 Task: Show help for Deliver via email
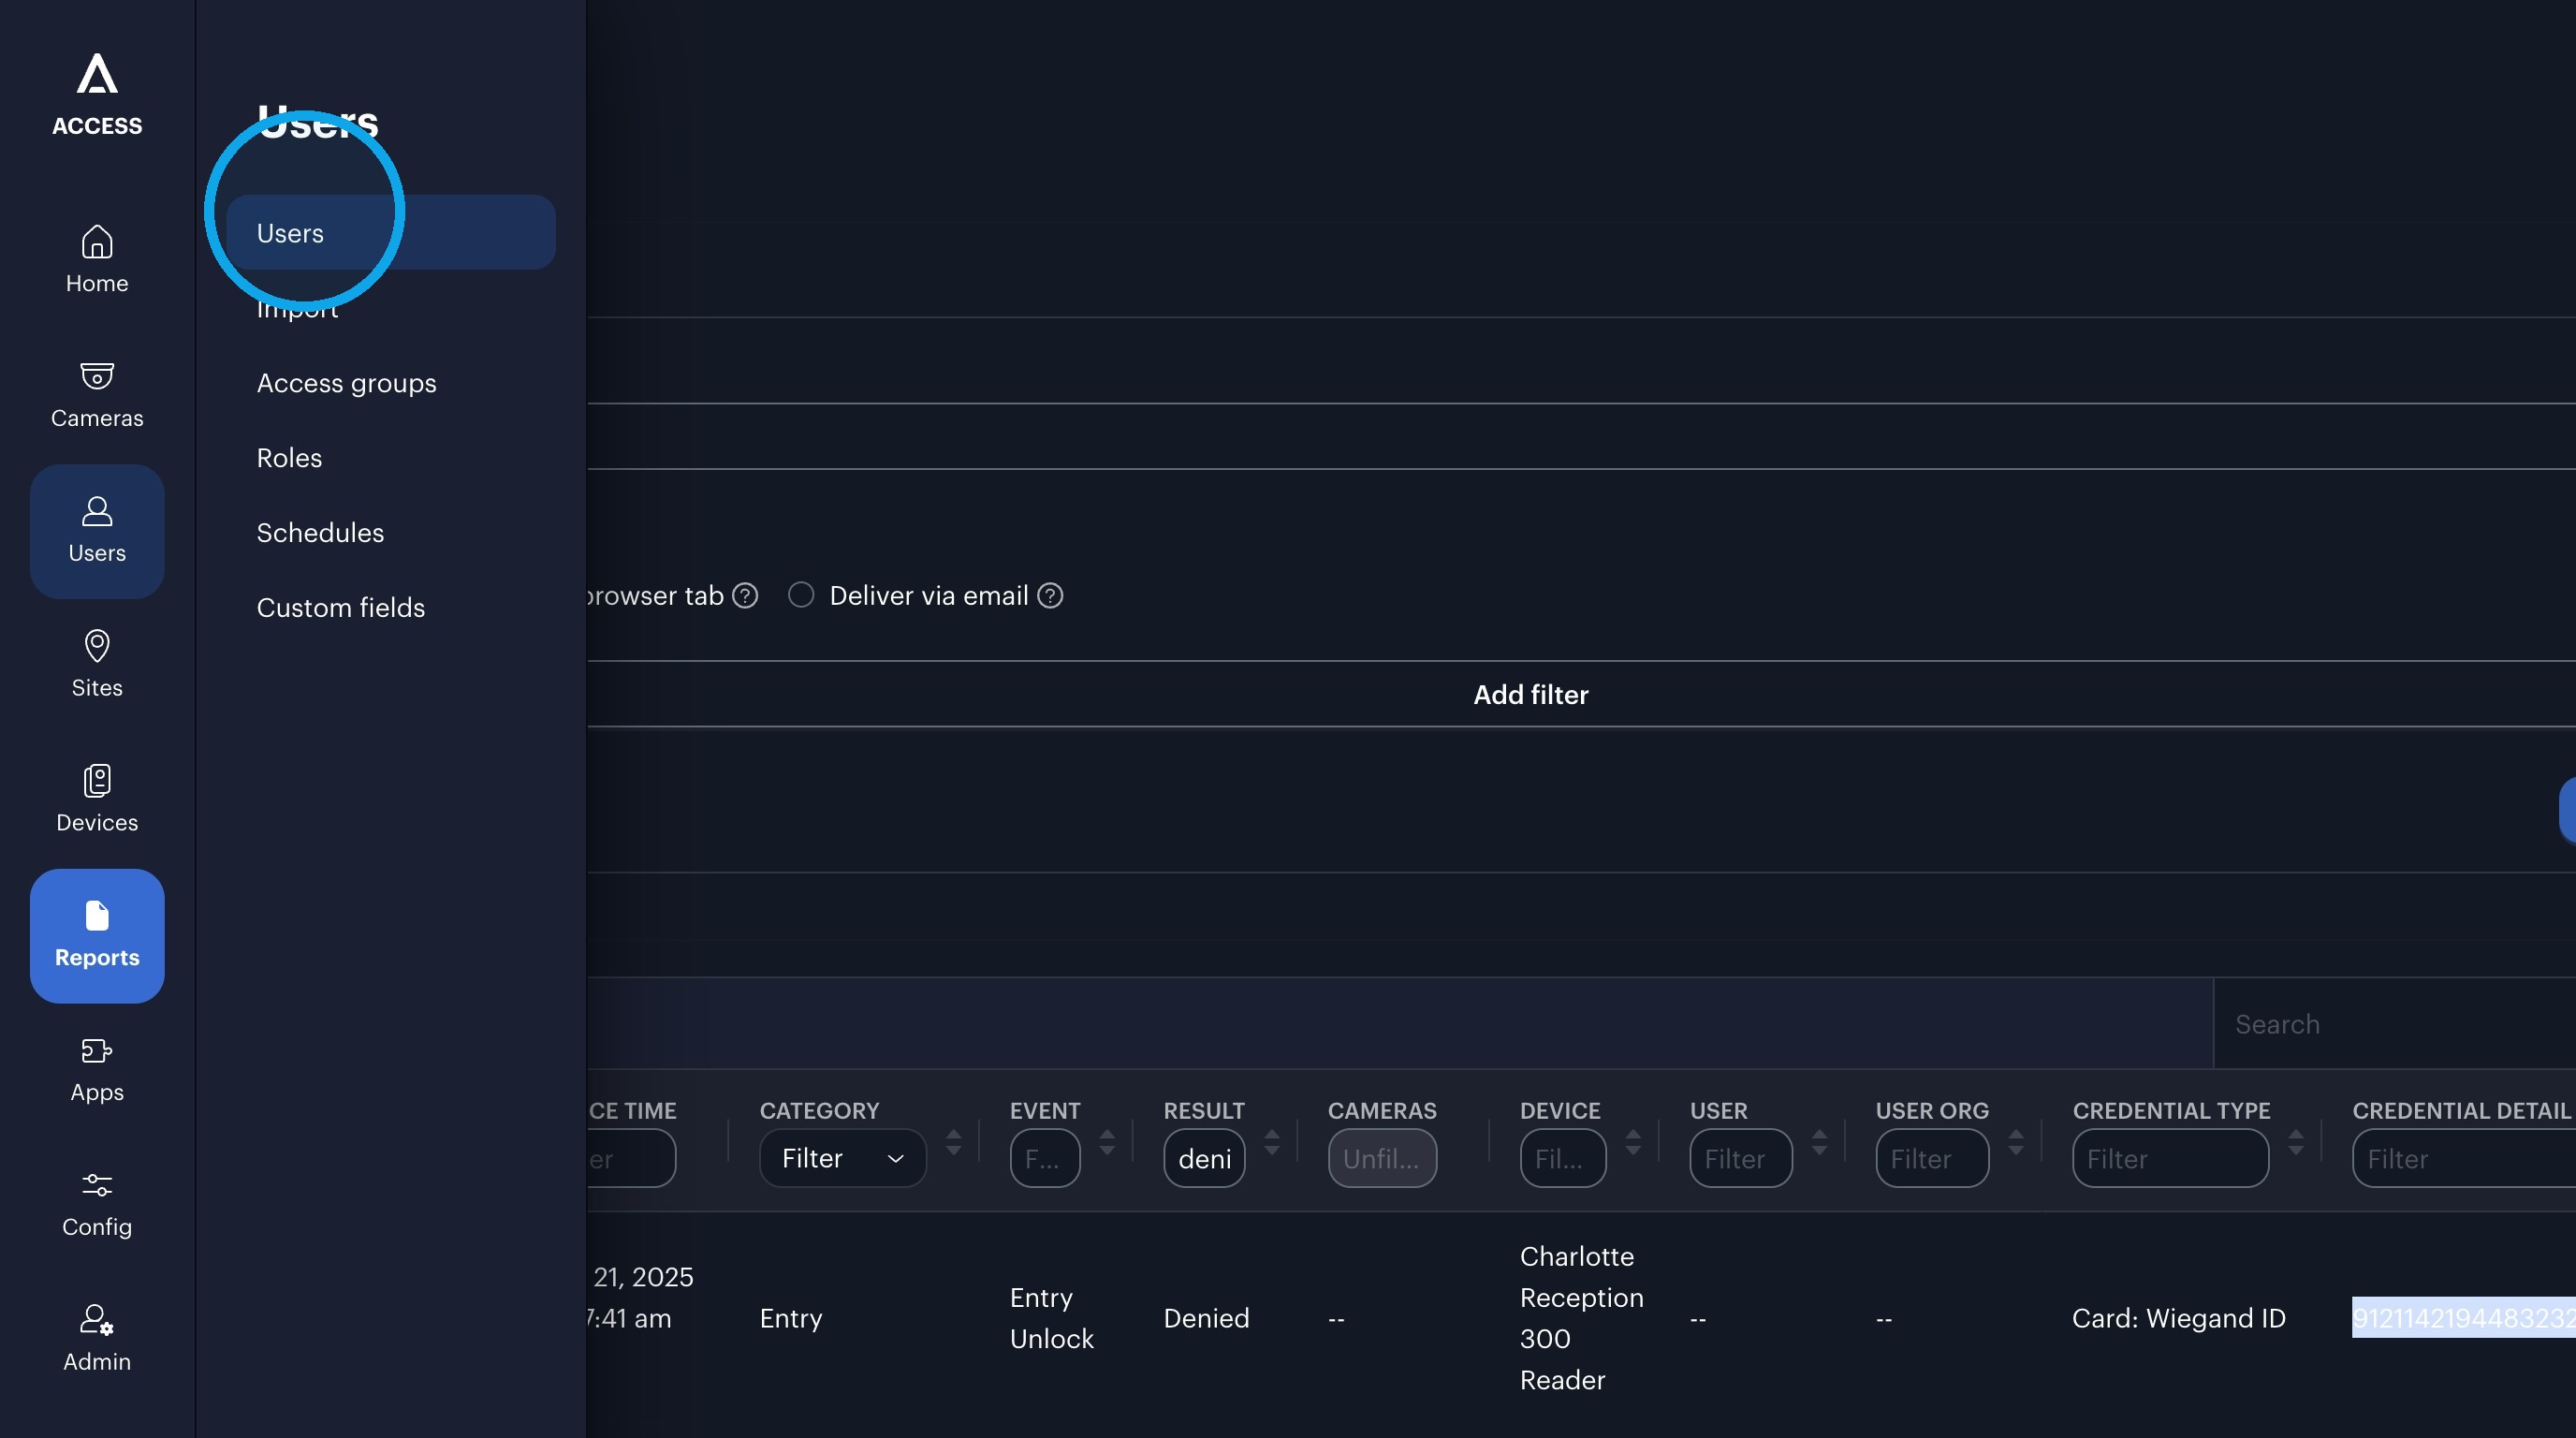1050,596
